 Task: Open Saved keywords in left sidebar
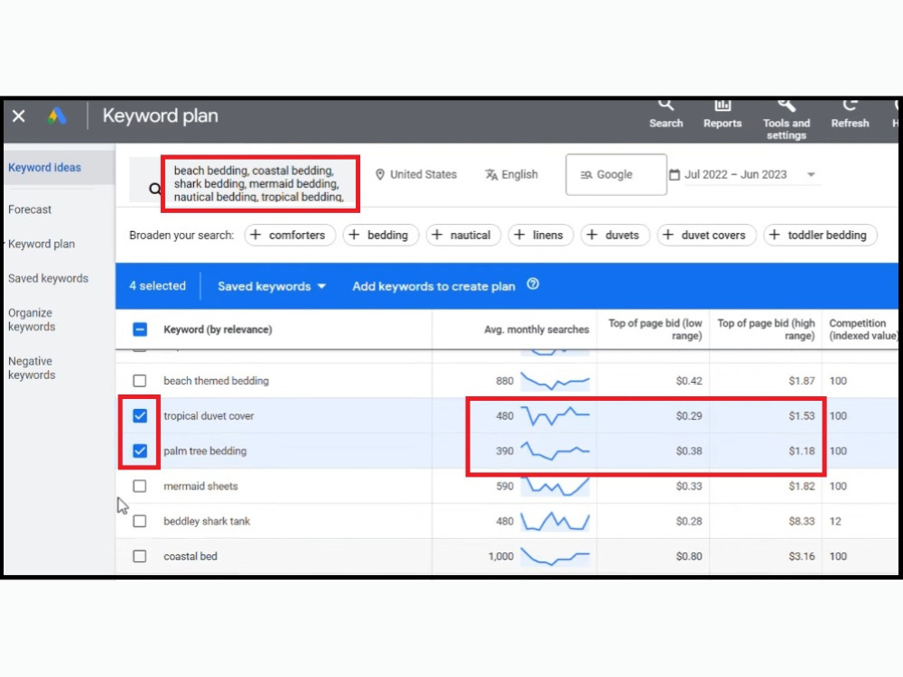click(49, 279)
